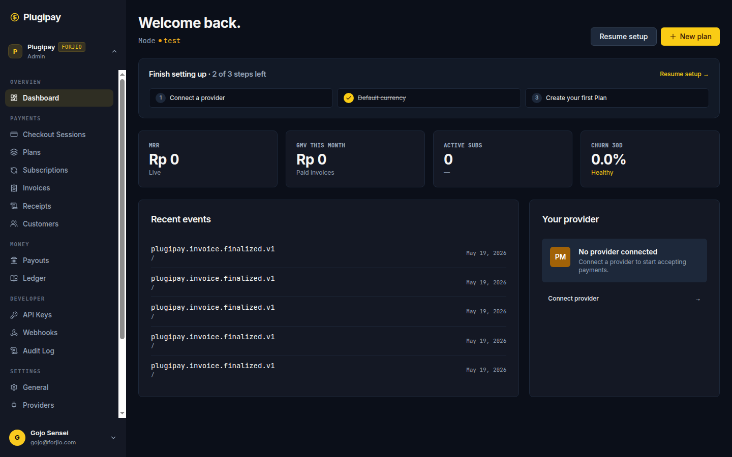Click the checkmark on Default currency step

[x=349, y=98]
